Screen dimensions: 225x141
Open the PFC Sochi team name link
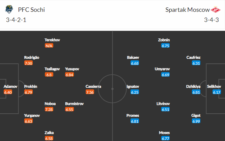[x=31, y=9]
